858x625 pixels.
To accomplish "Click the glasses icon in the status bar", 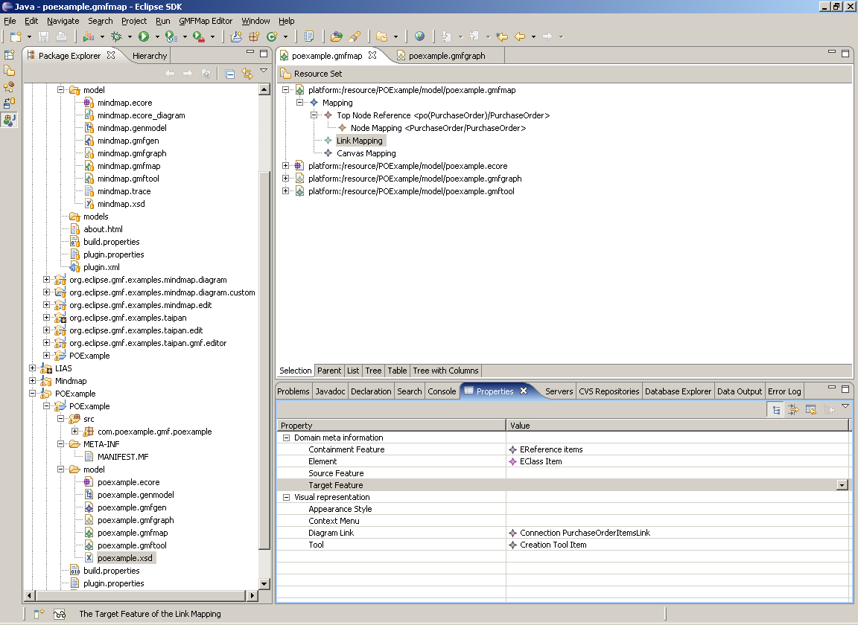I will [x=60, y=614].
